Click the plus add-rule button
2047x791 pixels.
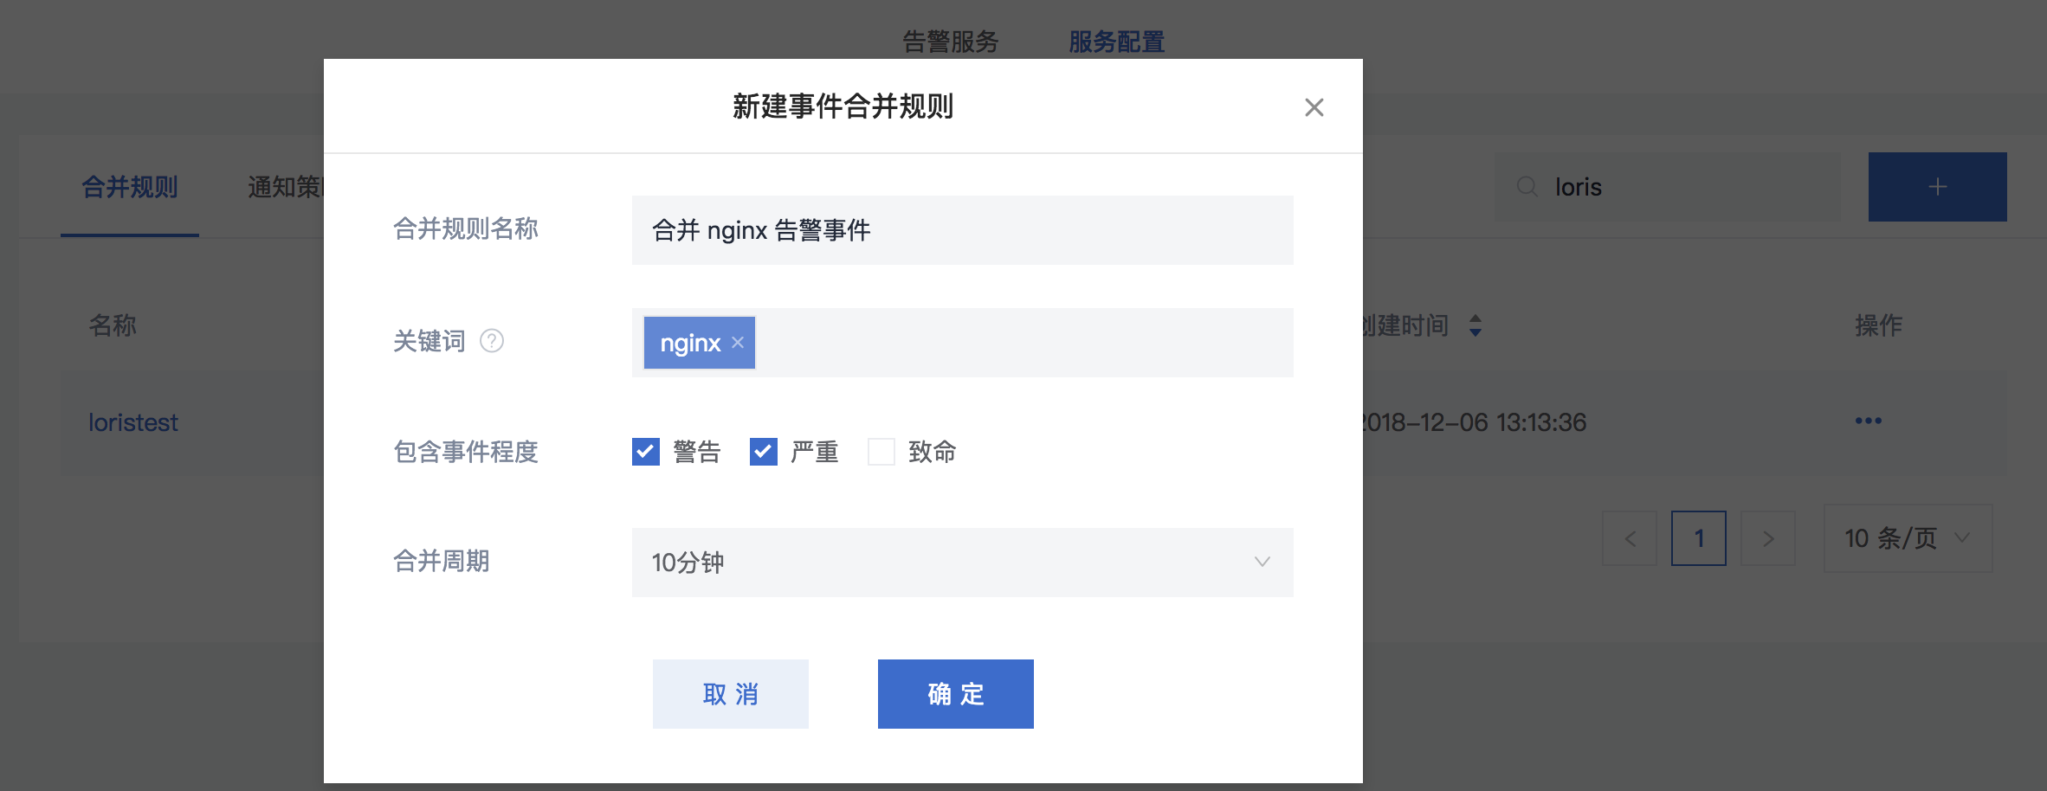[x=1937, y=187]
